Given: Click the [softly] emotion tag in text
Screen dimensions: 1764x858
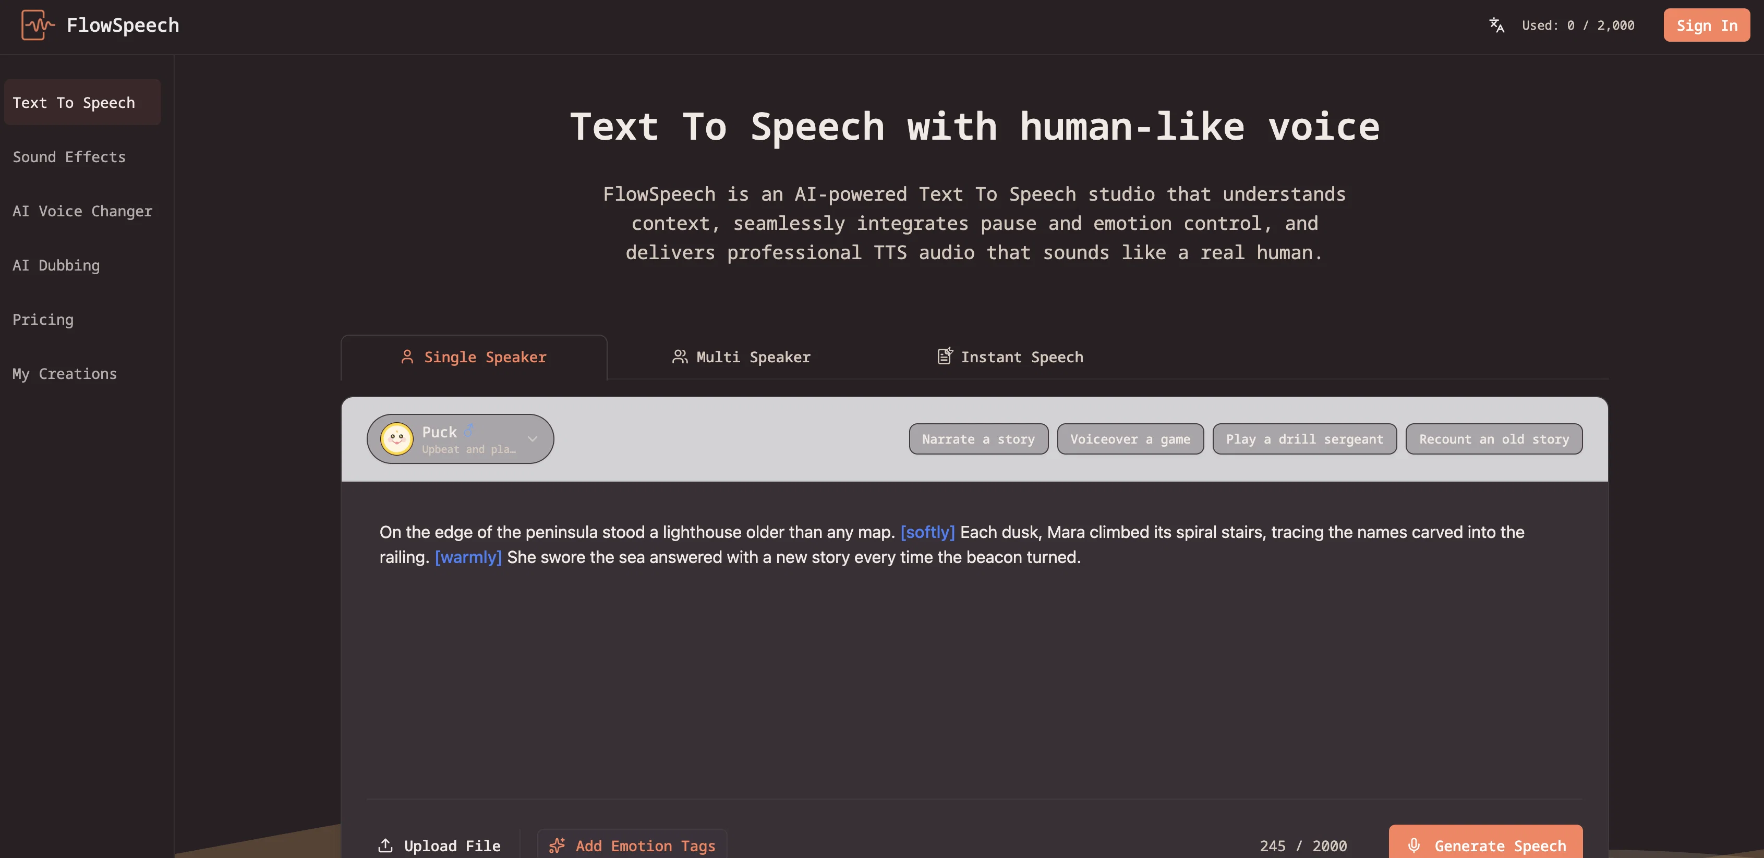Looking at the screenshot, I should 927,532.
